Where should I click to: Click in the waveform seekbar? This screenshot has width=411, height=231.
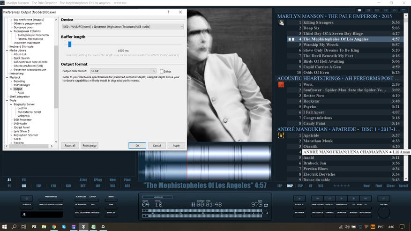pyautogui.click(x=205, y=163)
